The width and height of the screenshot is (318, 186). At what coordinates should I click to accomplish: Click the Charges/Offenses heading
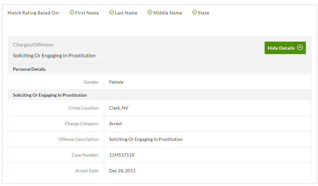click(x=33, y=45)
